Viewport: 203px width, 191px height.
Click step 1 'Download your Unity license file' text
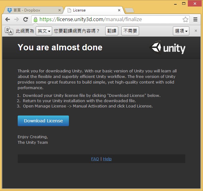92,96
